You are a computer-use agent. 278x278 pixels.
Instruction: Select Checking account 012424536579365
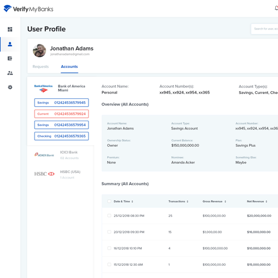click(x=62, y=136)
